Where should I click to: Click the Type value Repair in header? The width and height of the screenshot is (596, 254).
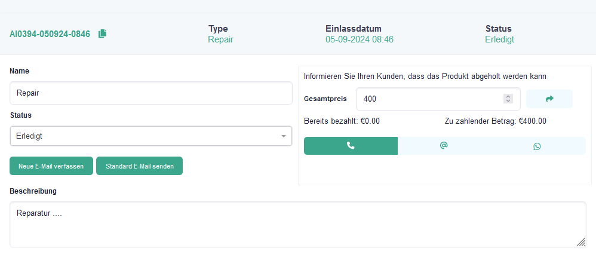[x=220, y=39]
